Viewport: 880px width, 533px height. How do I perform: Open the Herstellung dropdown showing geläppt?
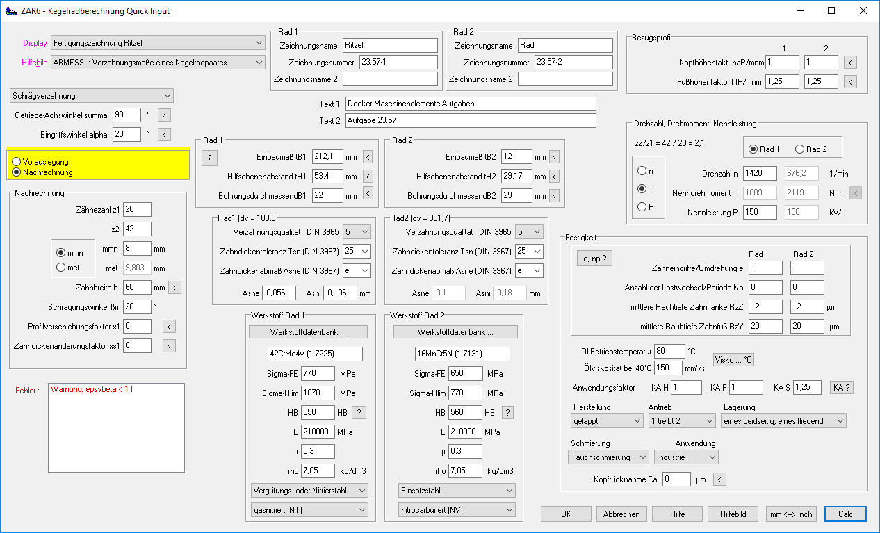(606, 420)
